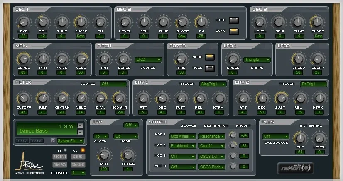Screen dimensions: 343x181
Task: Click the Copy patch button
Action: 22,141
